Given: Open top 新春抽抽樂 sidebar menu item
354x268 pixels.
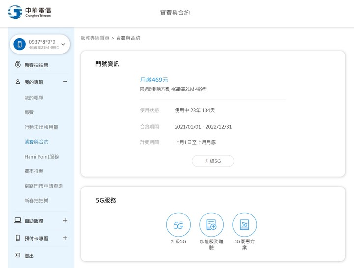Looking at the screenshot, I should coord(36,65).
